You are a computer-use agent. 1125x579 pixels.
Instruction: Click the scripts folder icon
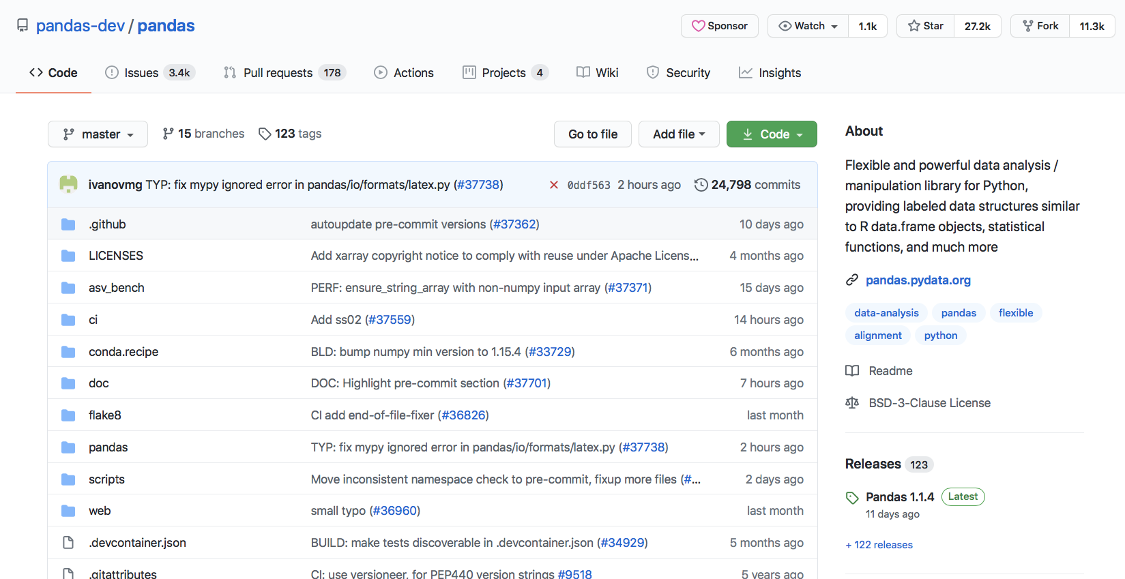(x=68, y=479)
